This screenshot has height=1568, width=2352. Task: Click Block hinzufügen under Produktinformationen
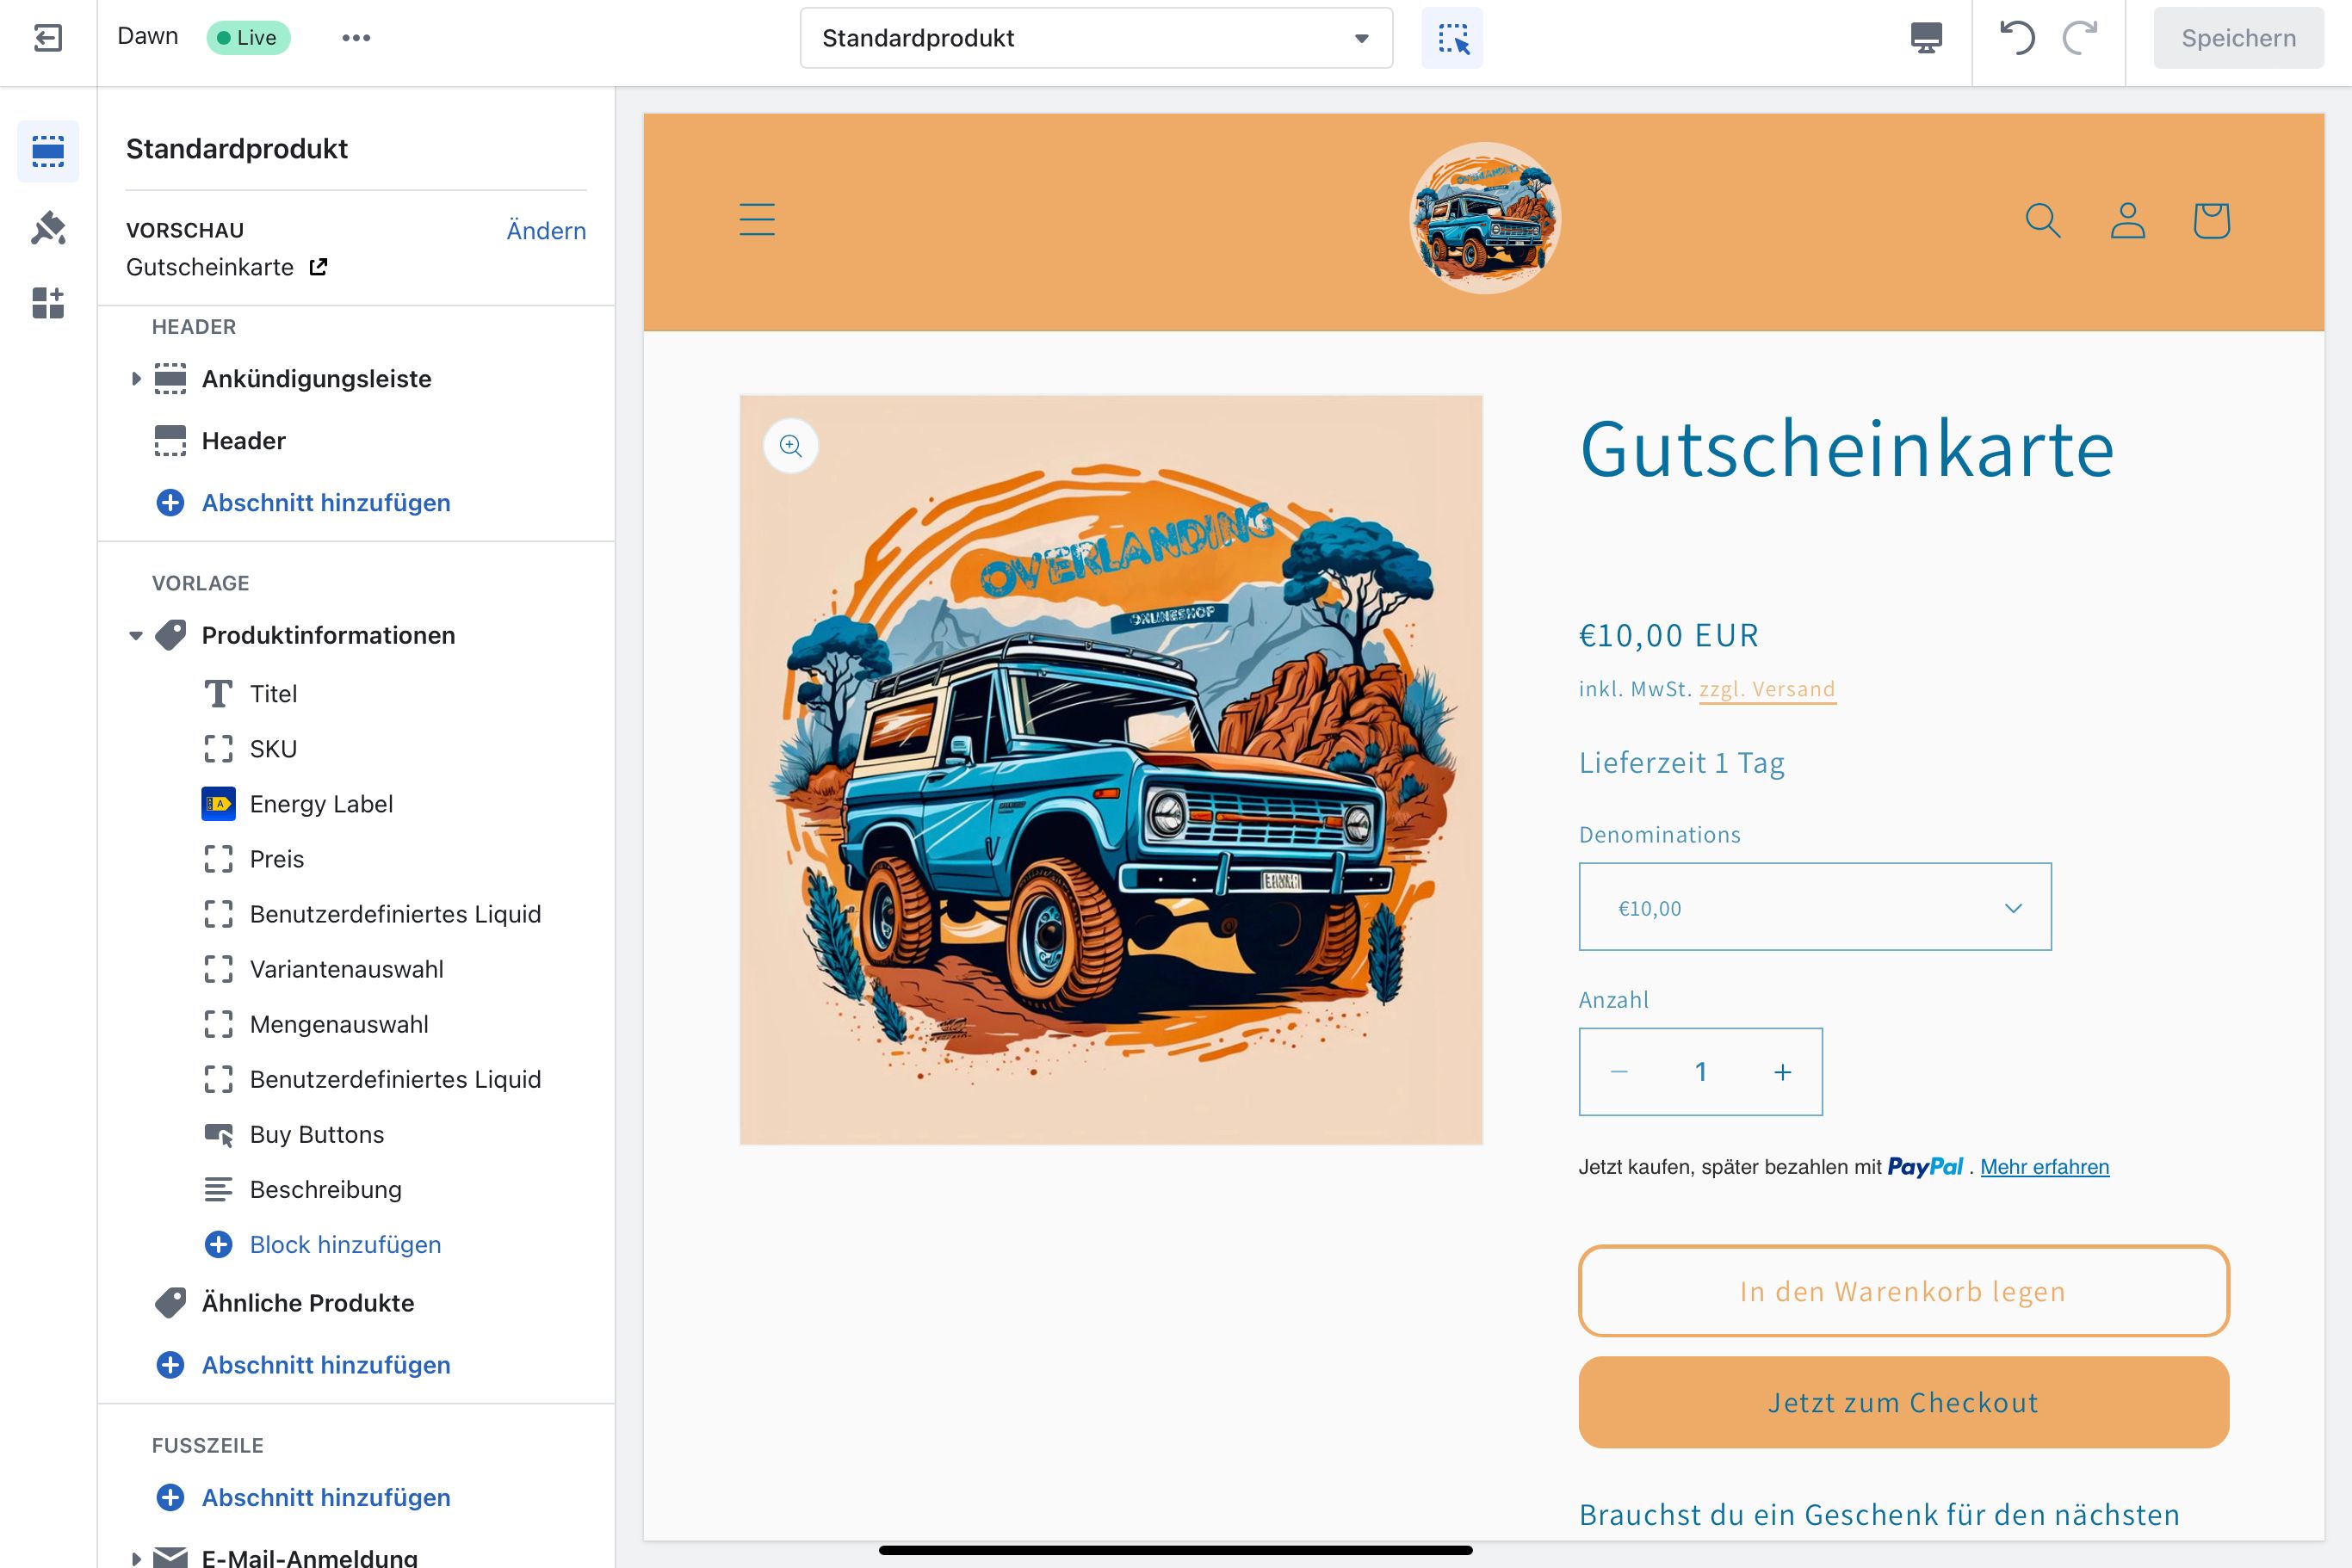pos(344,1244)
